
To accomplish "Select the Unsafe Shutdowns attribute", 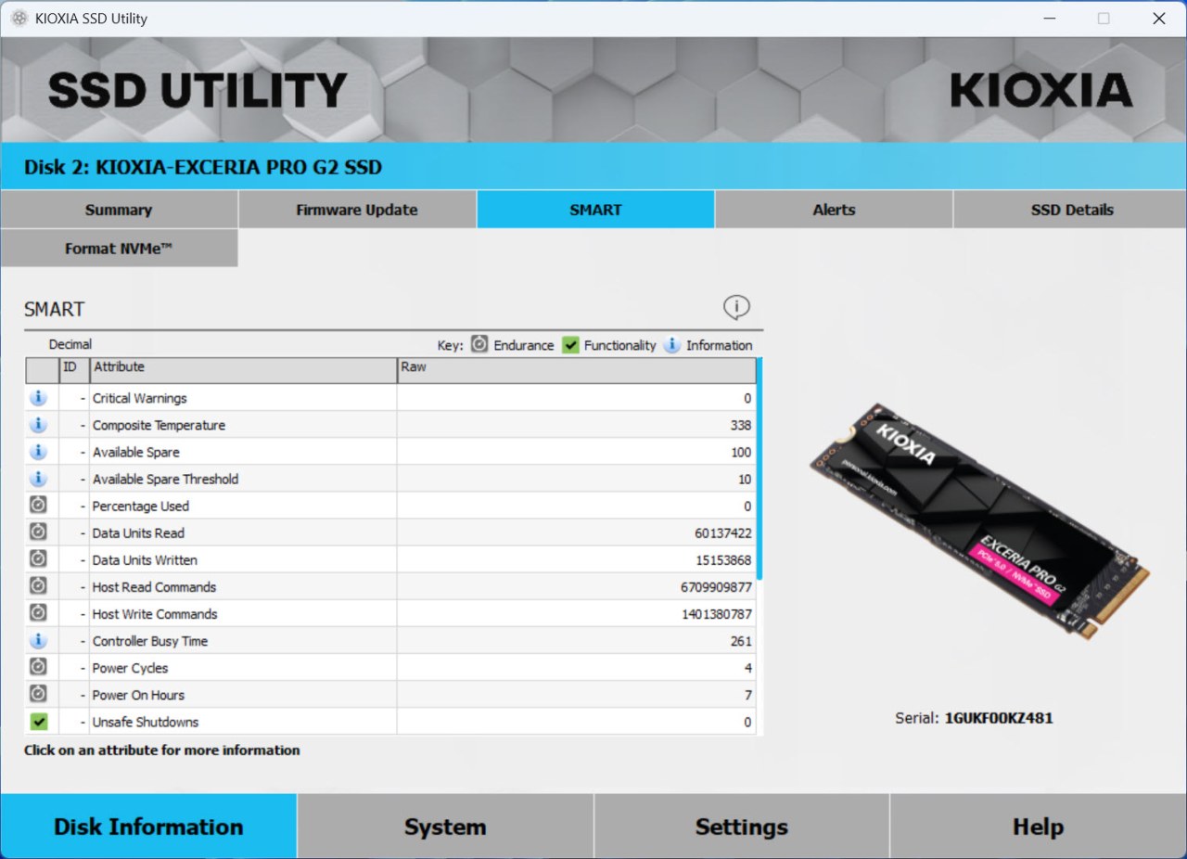I will point(146,721).
